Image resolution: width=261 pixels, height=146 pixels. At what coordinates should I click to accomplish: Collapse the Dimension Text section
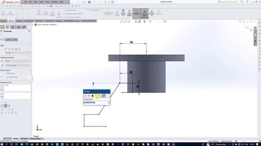pos(30,82)
